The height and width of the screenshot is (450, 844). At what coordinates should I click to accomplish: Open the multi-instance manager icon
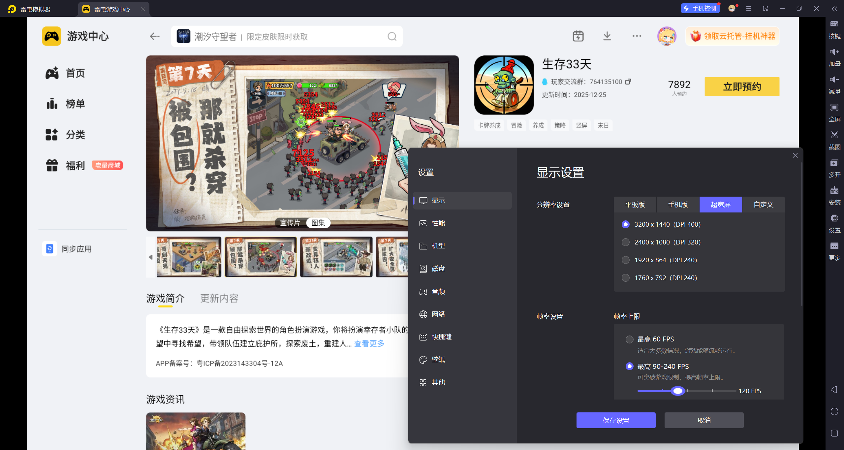tap(834, 163)
